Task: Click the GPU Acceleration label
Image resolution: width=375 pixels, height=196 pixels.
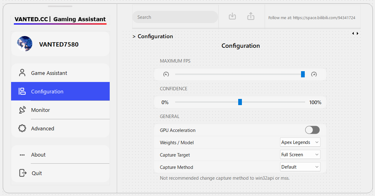Action: (178, 130)
